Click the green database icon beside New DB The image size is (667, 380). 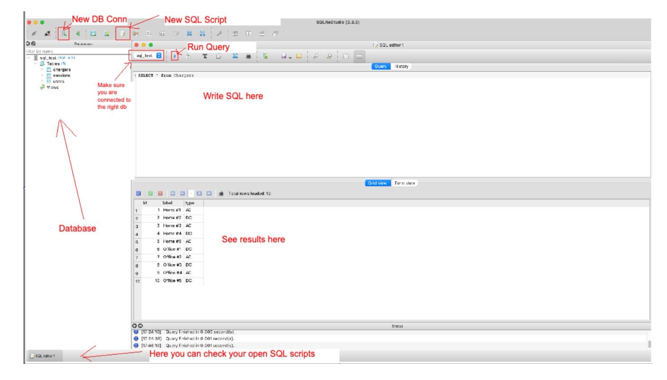(78, 33)
